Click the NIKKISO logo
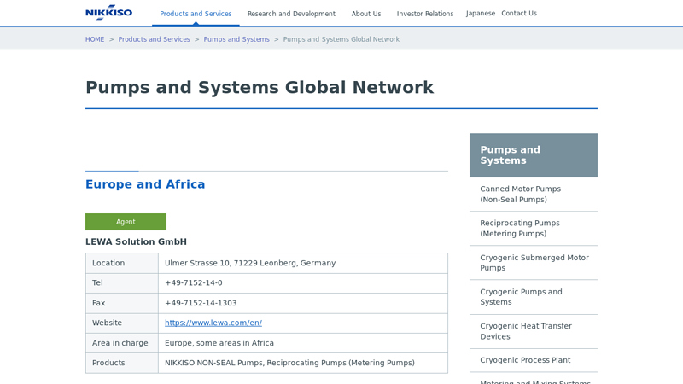 pyautogui.click(x=109, y=13)
